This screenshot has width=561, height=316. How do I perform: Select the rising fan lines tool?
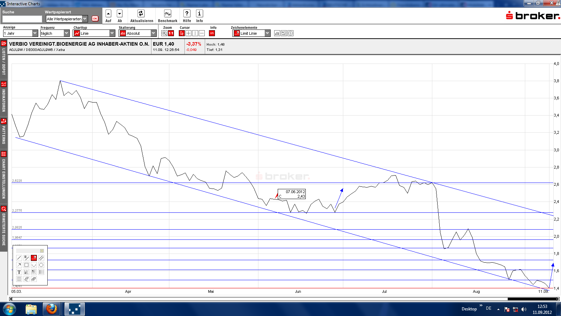(26, 272)
